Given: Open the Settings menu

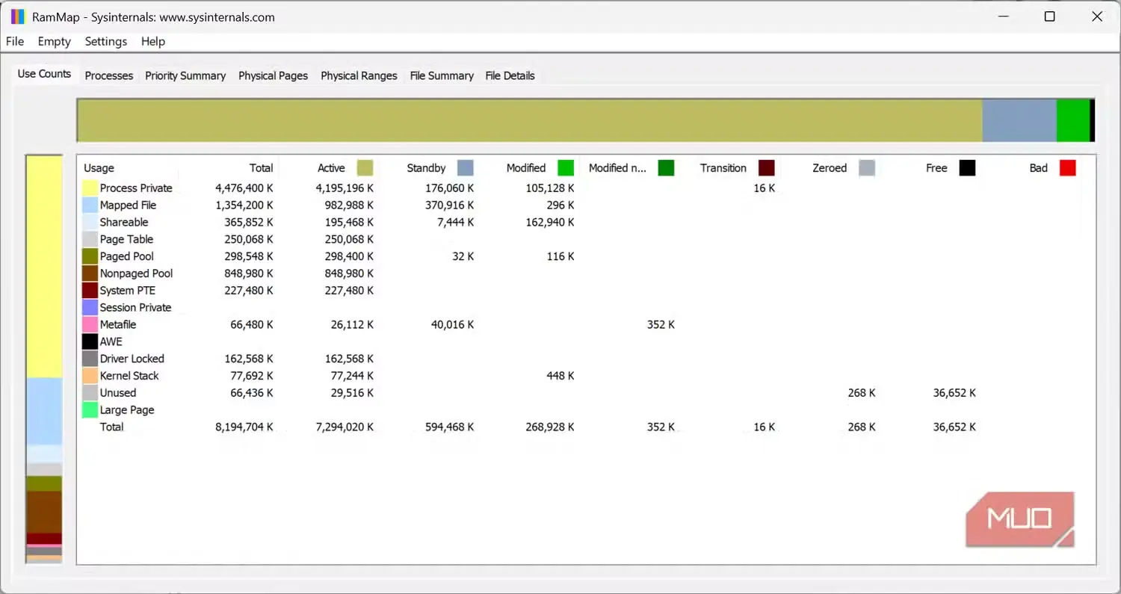Looking at the screenshot, I should 105,41.
